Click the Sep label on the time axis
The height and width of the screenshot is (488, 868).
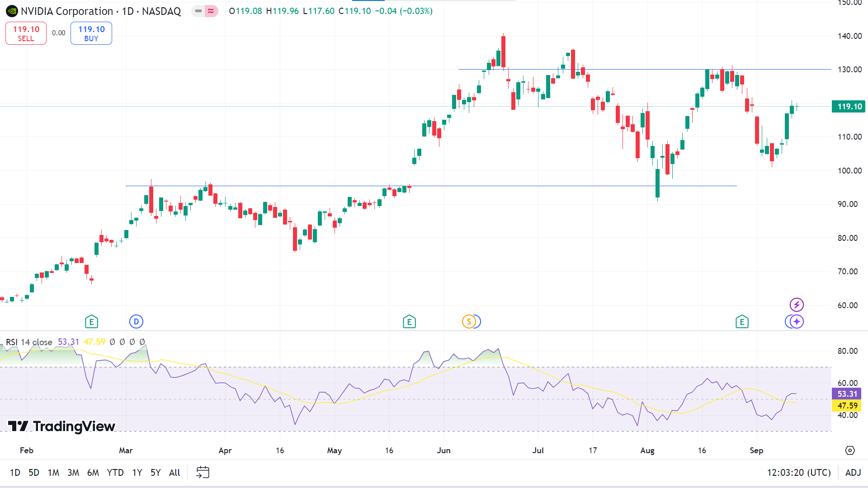[x=756, y=450]
